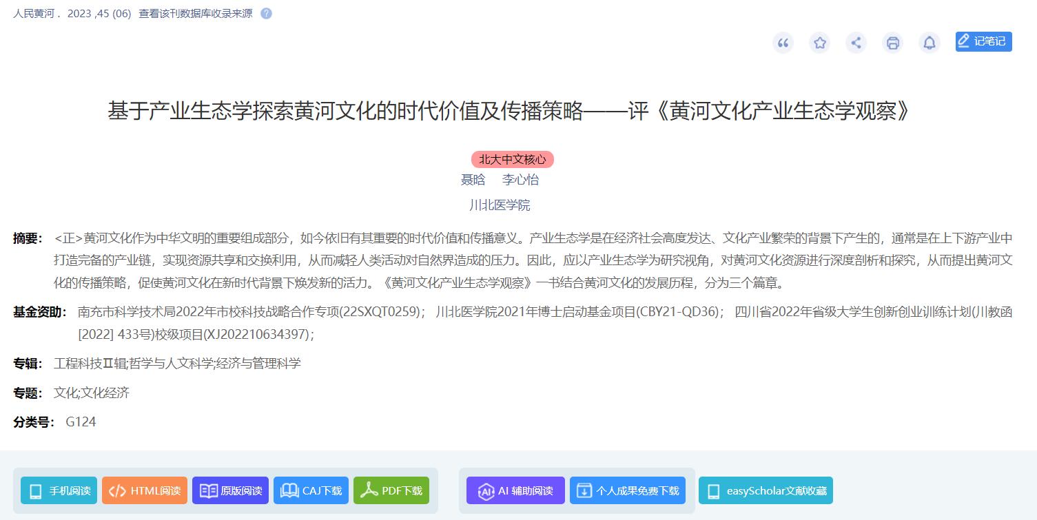The height and width of the screenshot is (520, 1037).
Task: Open 手机阅读 mobile reading
Action: tap(59, 490)
